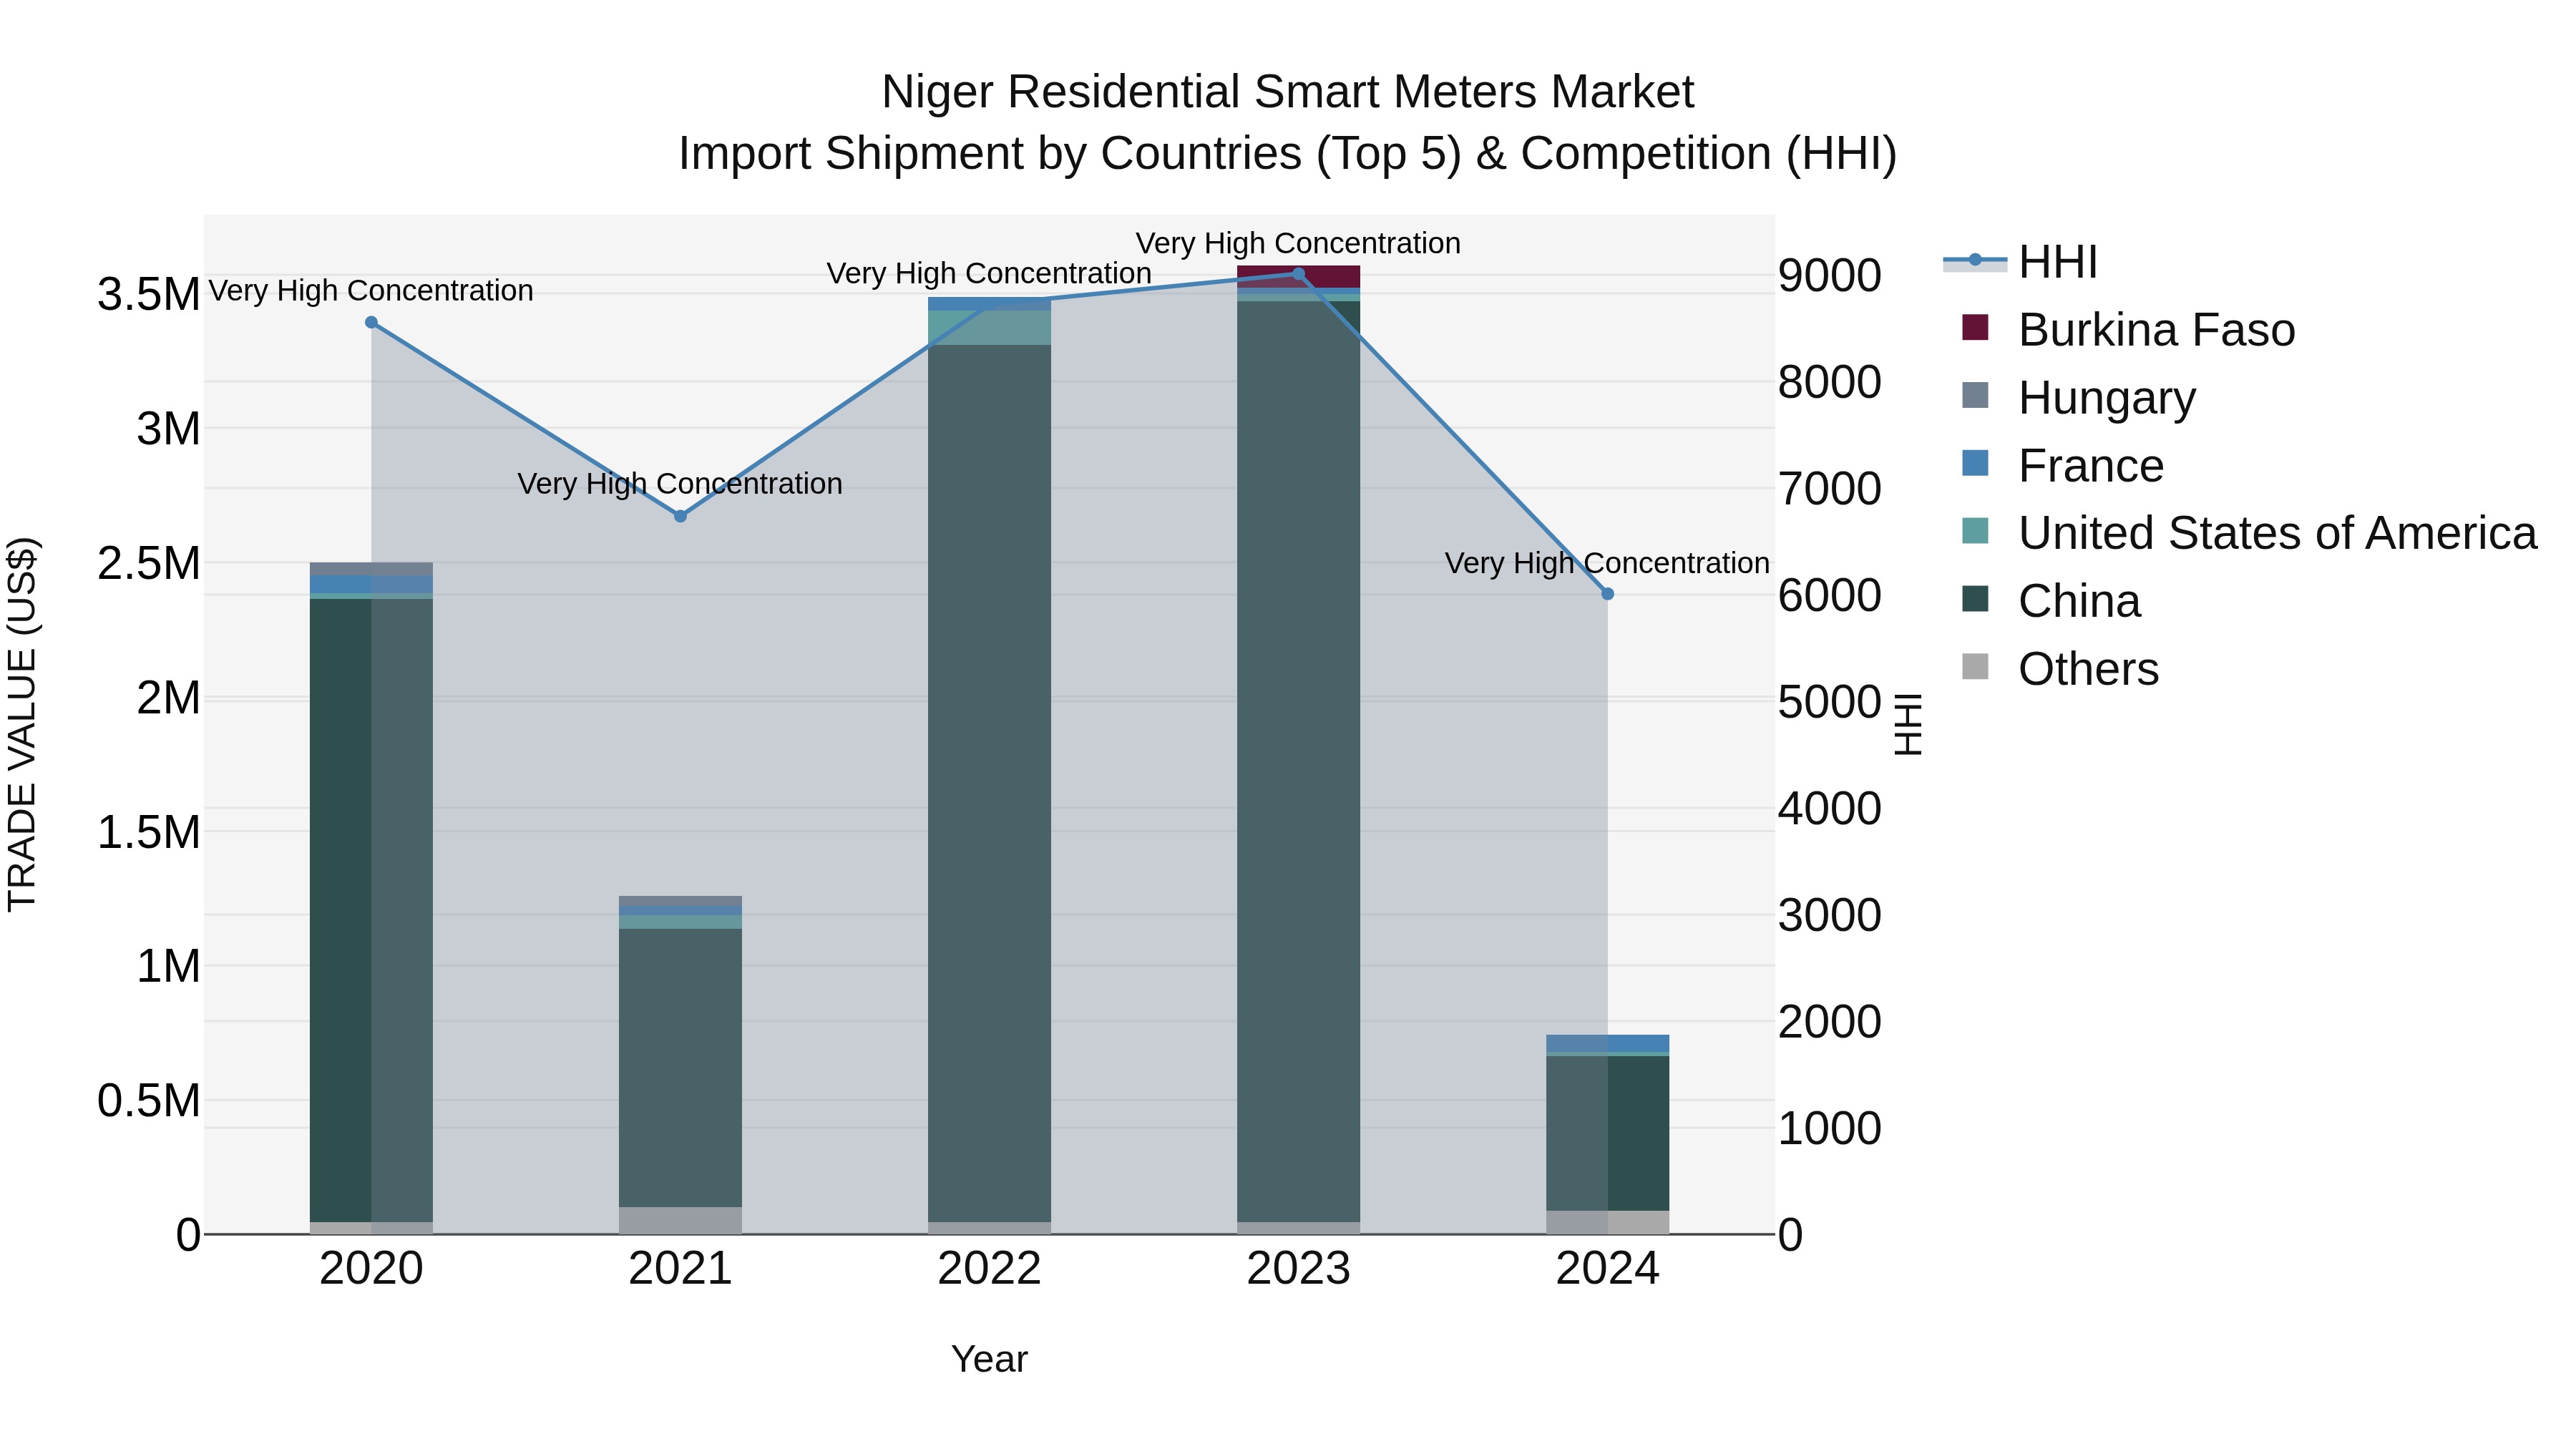This screenshot has height=1449, width=2576.
Task: Click the Very High Concentration label above 2024
Action: (x=1607, y=563)
